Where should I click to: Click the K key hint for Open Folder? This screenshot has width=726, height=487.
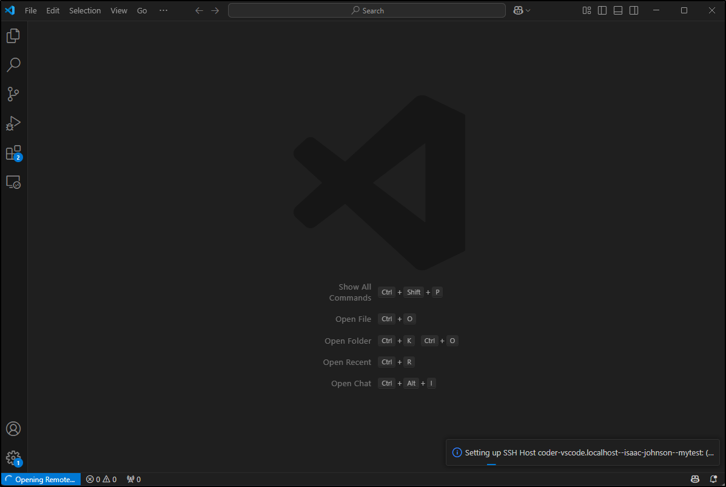pos(409,341)
